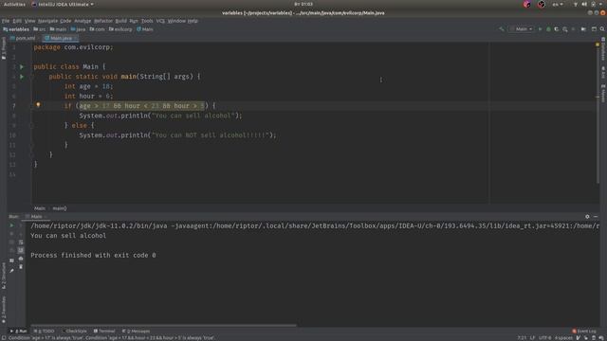
Task: Hide the Run tool window
Action: click(596, 217)
